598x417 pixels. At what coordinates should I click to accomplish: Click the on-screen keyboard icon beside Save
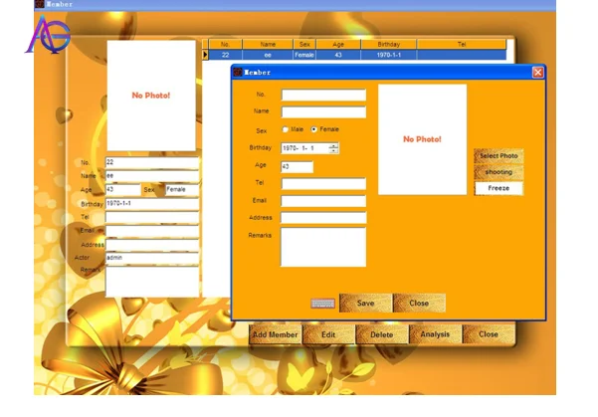(x=322, y=304)
